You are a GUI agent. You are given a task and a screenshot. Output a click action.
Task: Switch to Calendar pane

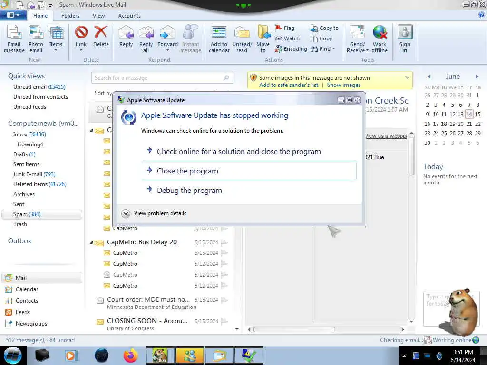coord(27,289)
